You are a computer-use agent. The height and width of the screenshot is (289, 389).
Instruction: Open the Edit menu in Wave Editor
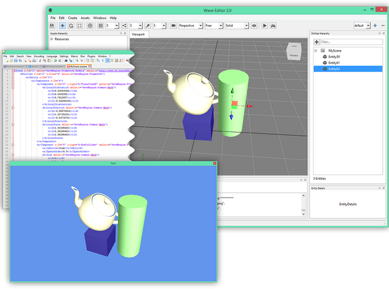tap(62, 18)
